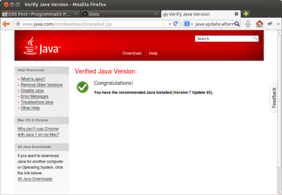Open the Disable Java link

32,91
